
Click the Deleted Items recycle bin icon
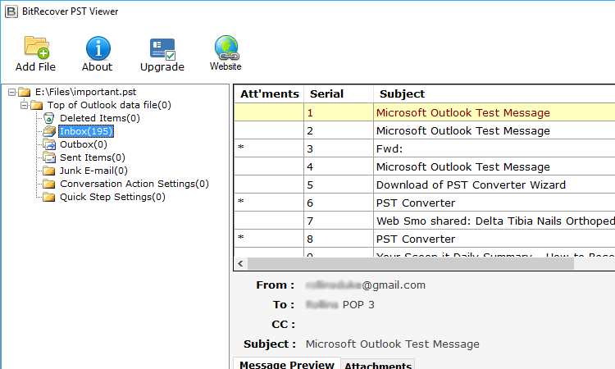pyautogui.click(x=48, y=118)
